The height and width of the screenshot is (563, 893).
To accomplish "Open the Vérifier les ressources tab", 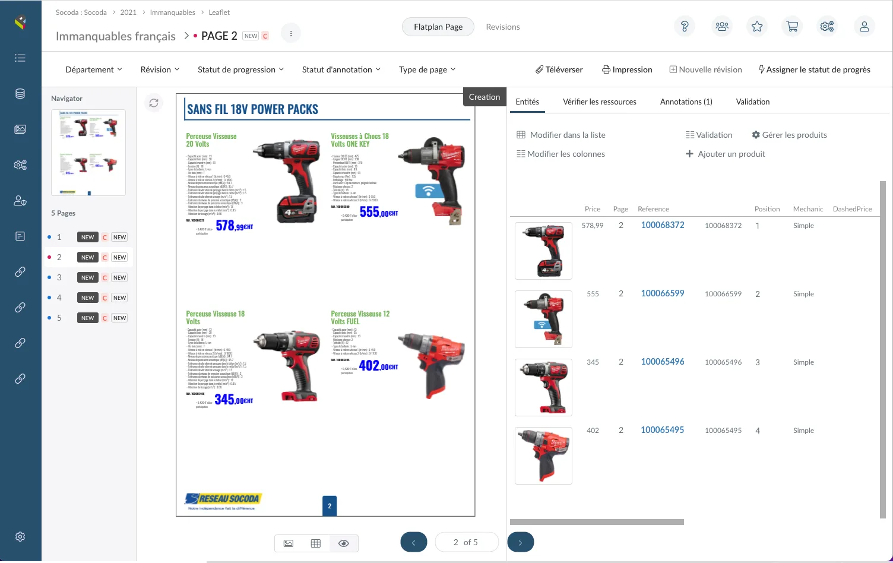I will point(600,102).
